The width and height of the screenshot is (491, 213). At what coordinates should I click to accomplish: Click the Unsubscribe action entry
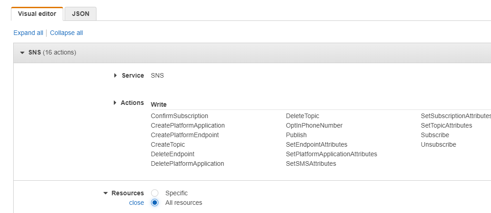tap(438, 144)
